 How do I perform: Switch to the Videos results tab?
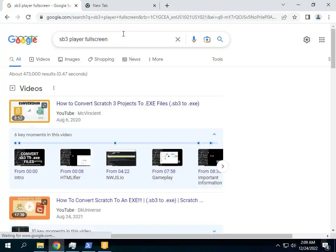pyautogui.click(x=40, y=59)
